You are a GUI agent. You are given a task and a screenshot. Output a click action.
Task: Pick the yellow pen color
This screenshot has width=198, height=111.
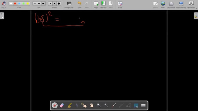click(x=28, y=3)
